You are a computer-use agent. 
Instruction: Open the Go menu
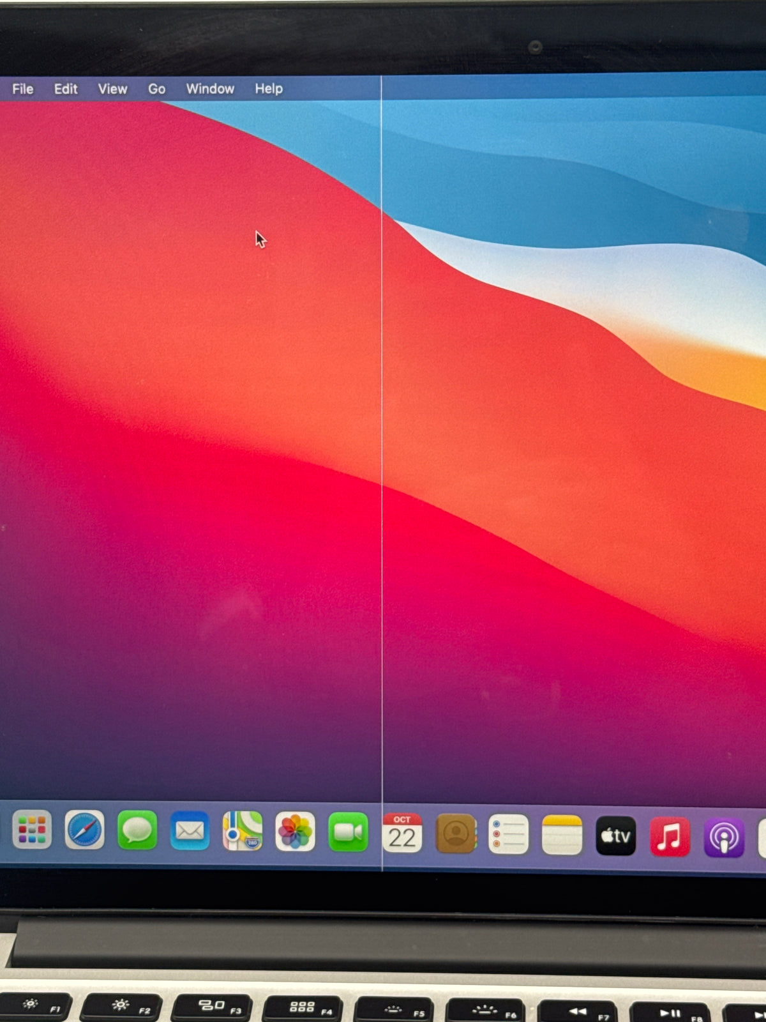[x=156, y=89]
